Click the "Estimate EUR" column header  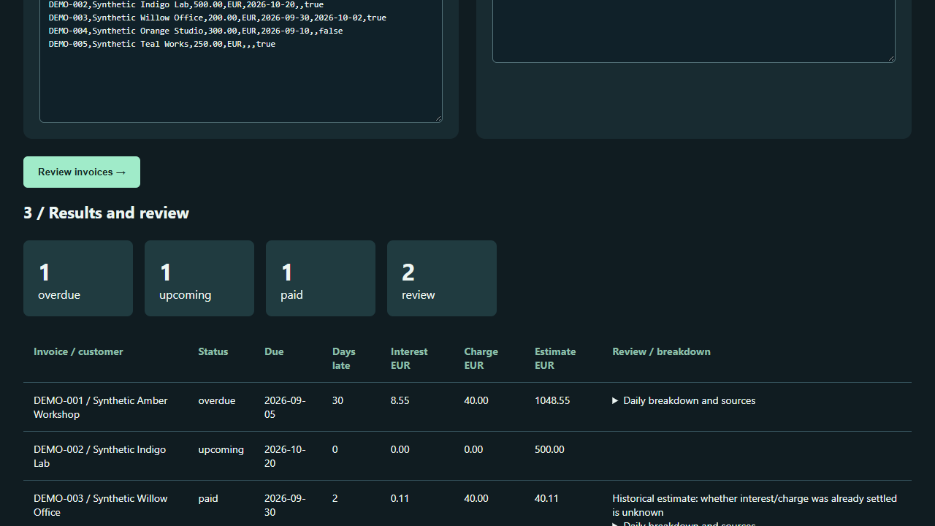(555, 358)
